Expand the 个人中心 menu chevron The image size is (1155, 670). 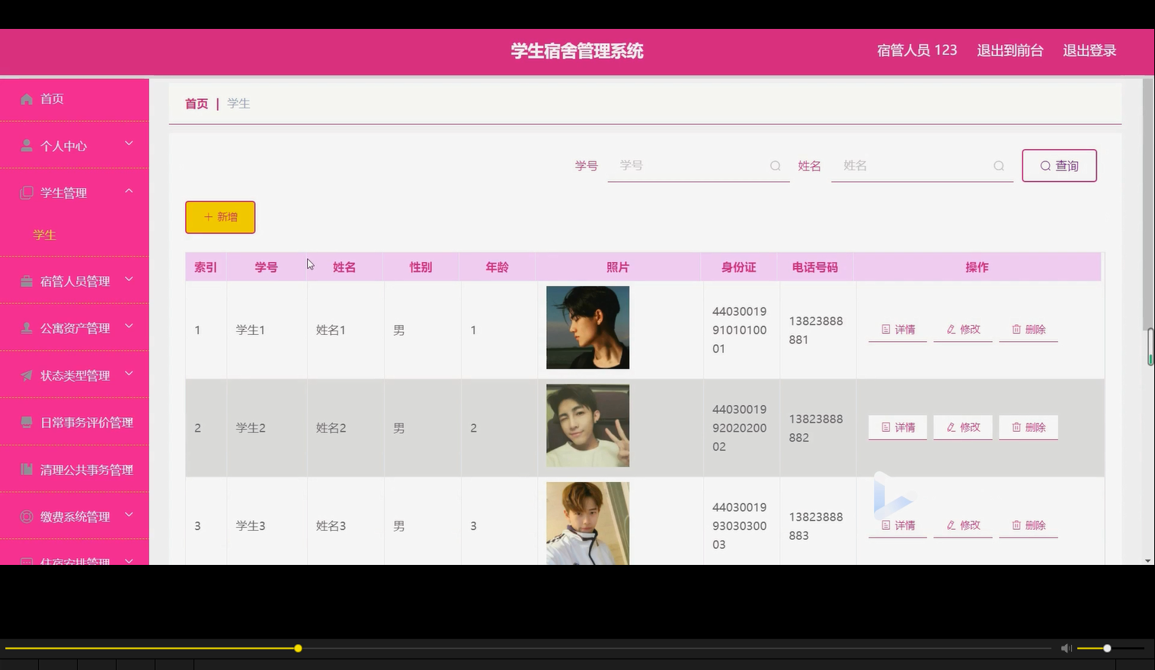coord(129,143)
